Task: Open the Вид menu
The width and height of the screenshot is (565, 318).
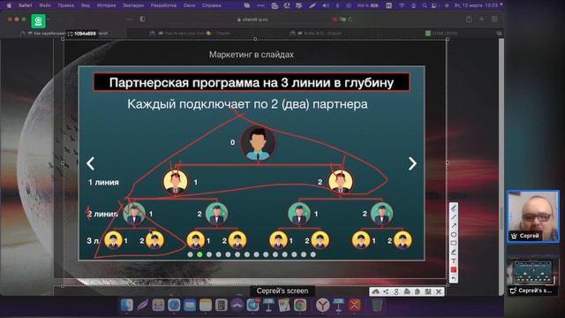Action: [86, 5]
